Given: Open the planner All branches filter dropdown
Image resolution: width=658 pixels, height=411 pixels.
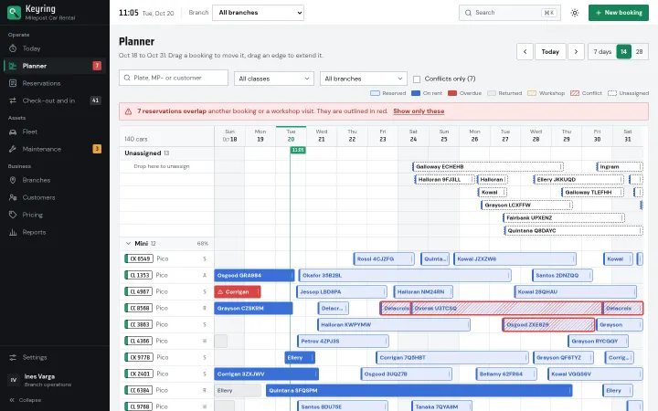Looking at the screenshot, I should coord(364,79).
